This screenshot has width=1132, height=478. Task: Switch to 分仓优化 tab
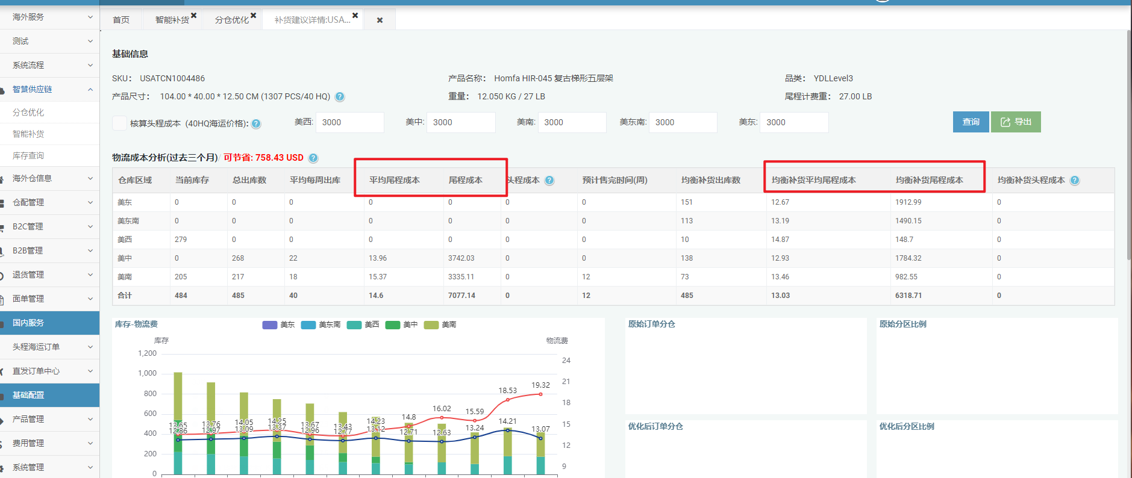(x=232, y=20)
